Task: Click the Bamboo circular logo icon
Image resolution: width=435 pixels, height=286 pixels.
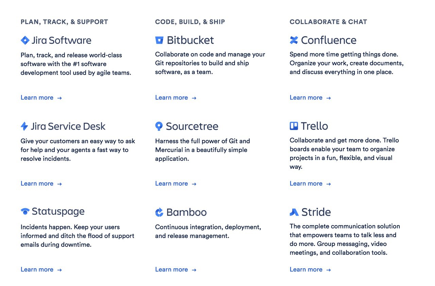Action: click(x=159, y=212)
